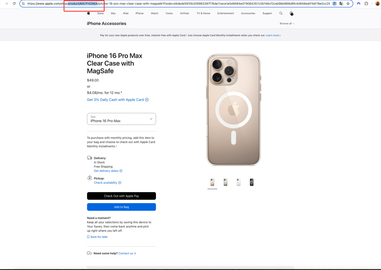Bookmark this page with the star icon
This screenshot has height=270, width=381.
click(x=348, y=4)
